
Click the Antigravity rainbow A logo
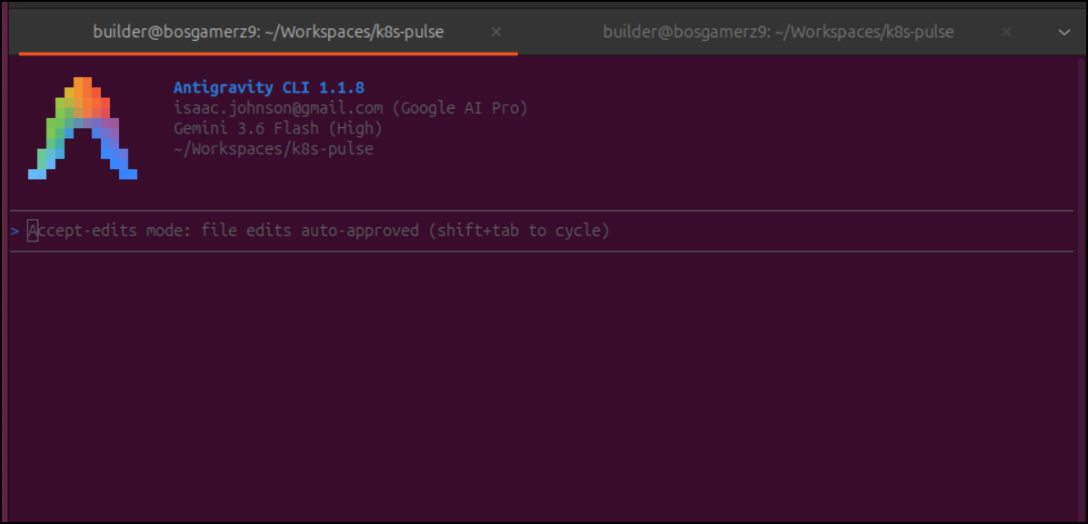83,128
